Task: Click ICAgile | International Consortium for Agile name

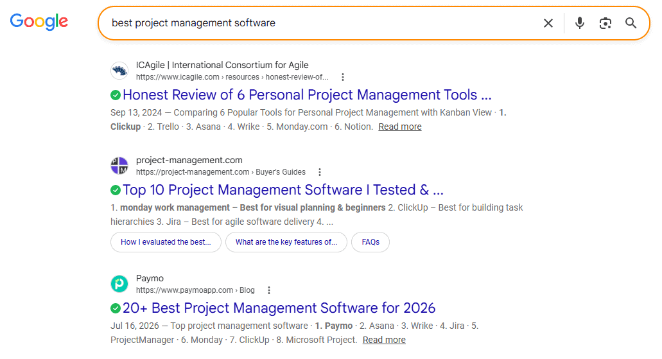Action: [x=222, y=65]
